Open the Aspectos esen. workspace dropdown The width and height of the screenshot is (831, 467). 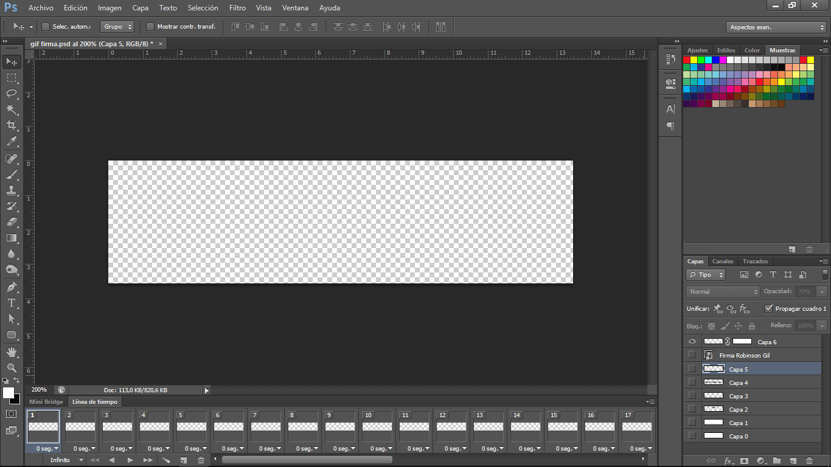[x=776, y=27]
